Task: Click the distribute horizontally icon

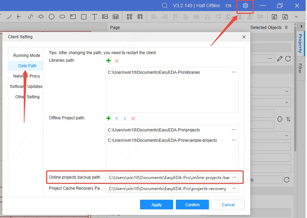Action: pyautogui.click(x=207, y=17)
